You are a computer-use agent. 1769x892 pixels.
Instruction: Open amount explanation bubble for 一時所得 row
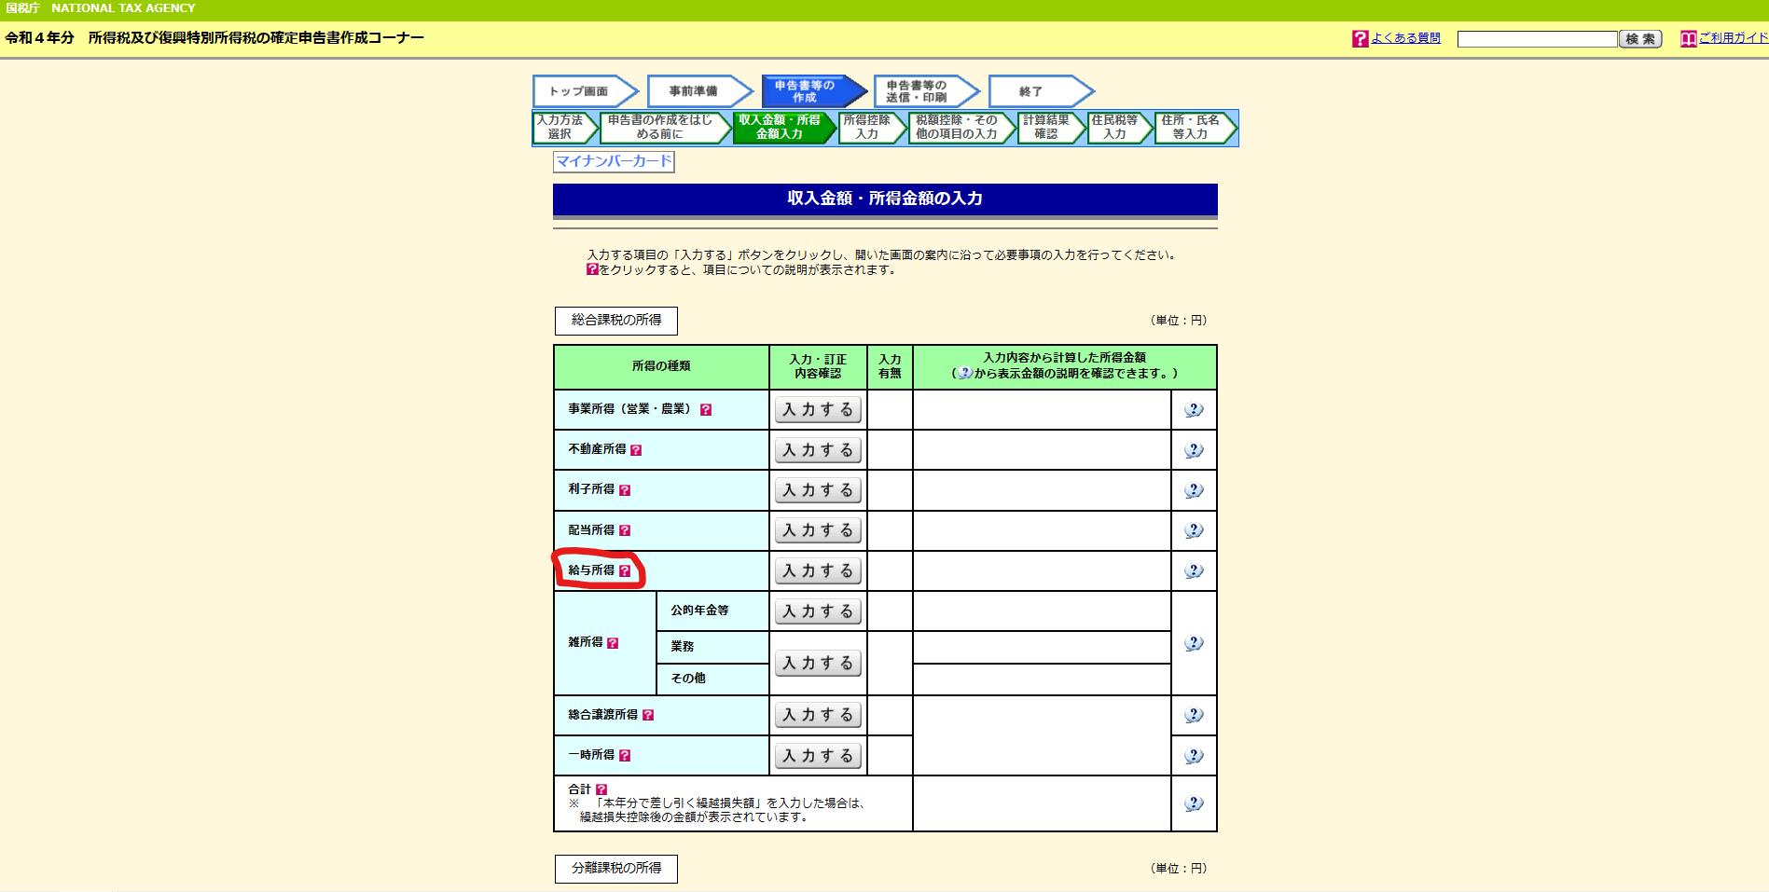(1194, 756)
